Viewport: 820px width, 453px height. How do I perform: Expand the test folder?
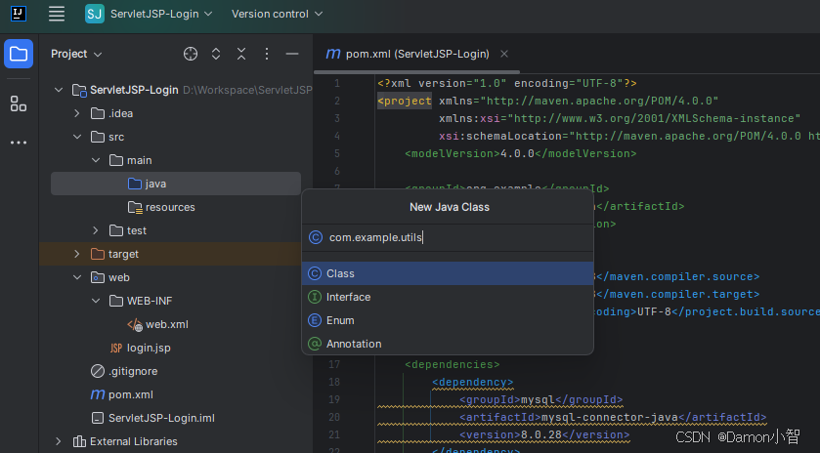[96, 230]
